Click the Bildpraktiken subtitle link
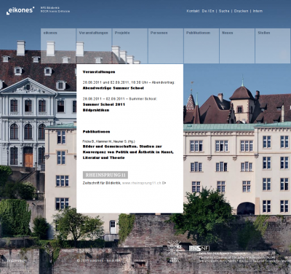Viewport: 291px width, 274px height. [96, 110]
